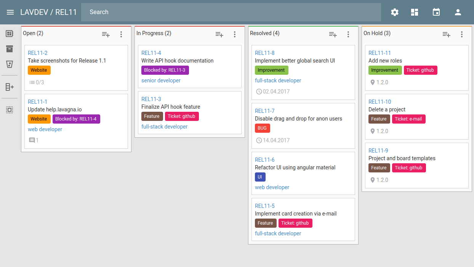This screenshot has width=474, height=267.
Task: Open the dashboard boards view icon
Action: [415, 12]
